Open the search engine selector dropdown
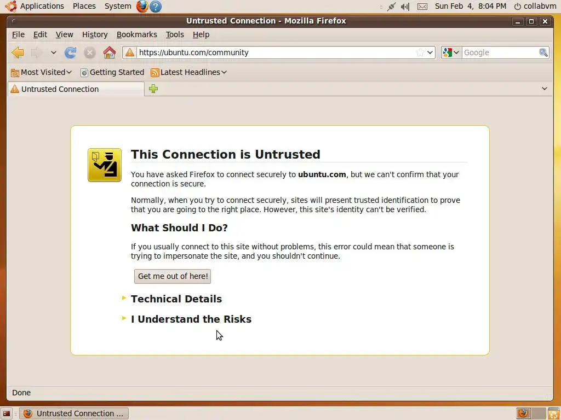Screen dimensions: 561x420 [x=451, y=52]
